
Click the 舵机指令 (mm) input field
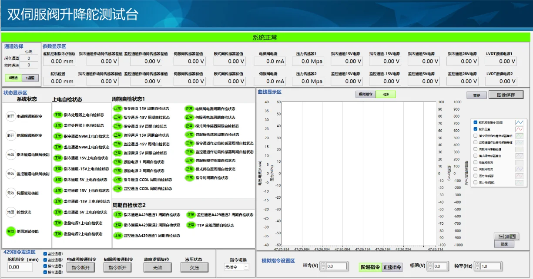tap(20, 267)
